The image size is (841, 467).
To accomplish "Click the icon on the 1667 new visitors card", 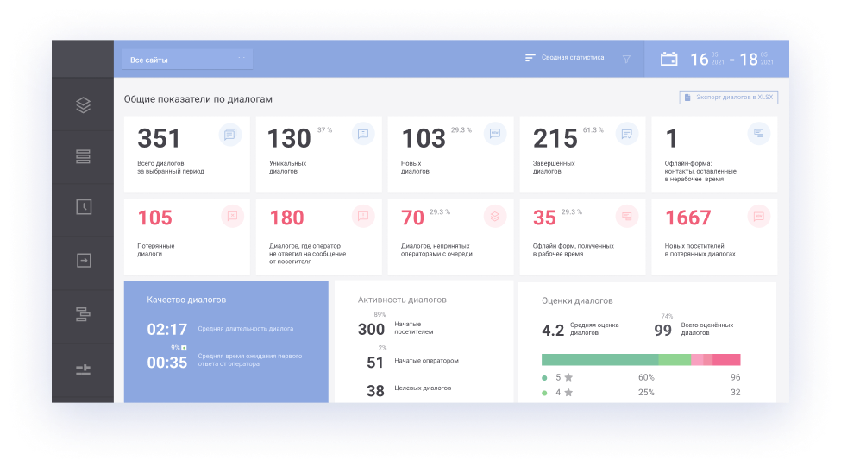I will click(x=758, y=216).
